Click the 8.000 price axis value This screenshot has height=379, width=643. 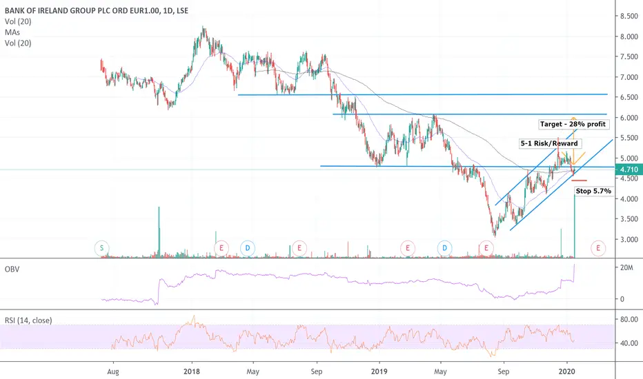(x=629, y=37)
